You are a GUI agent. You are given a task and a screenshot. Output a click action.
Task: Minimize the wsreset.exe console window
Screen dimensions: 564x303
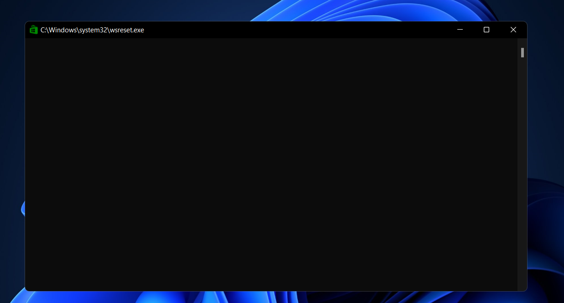[460, 30]
